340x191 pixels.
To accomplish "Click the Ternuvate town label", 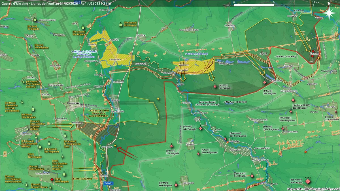I will (73, 104).
